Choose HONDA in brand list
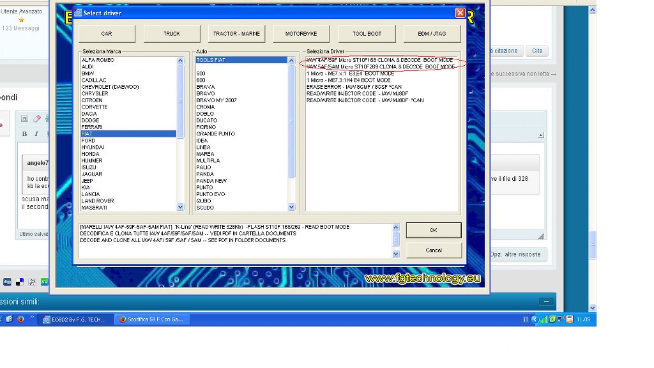The height and width of the screenshot is (368, 654). coord(90,154)
